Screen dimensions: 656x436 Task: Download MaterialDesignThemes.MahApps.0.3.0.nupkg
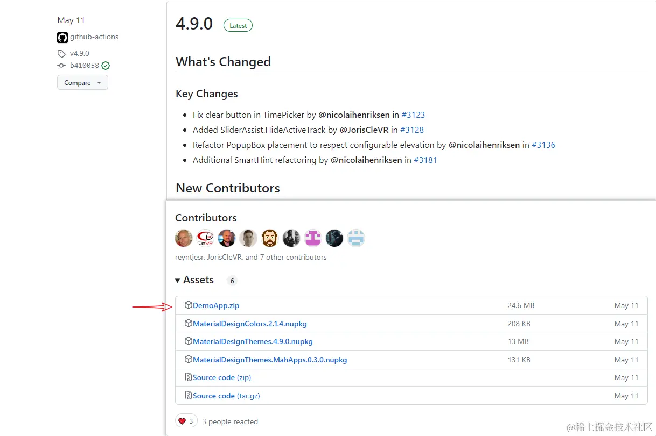(x=270, y=360)
